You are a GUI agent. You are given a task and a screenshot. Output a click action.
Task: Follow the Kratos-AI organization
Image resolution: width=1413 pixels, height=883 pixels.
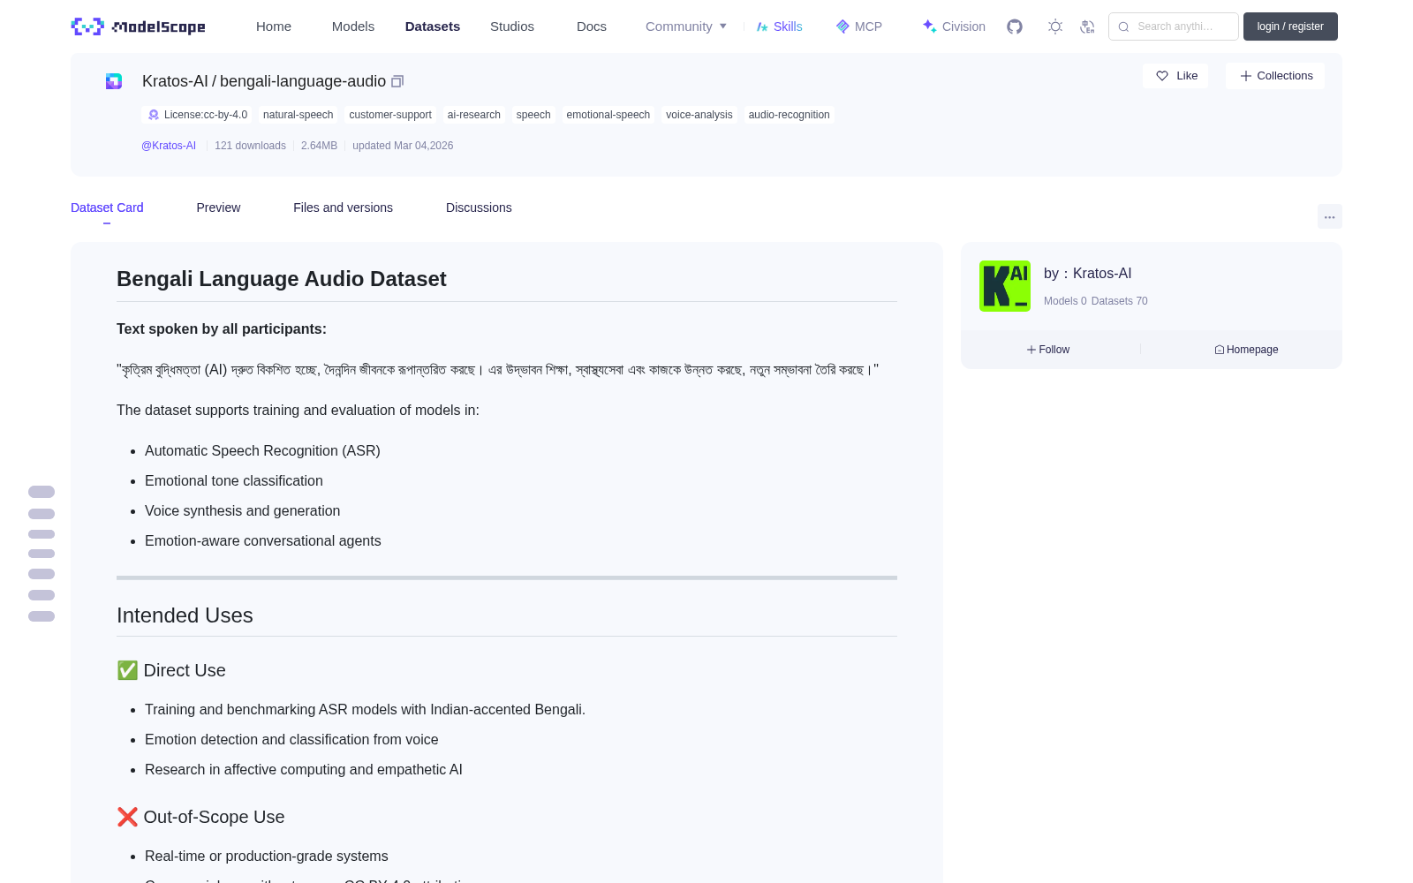[1048, 350]
